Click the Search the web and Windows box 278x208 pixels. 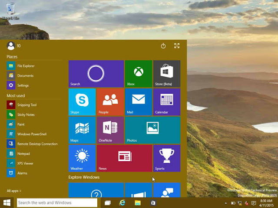[x=57, y=203]
